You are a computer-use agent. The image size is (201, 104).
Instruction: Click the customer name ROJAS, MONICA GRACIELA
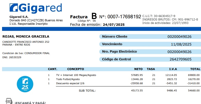point(26,37)
